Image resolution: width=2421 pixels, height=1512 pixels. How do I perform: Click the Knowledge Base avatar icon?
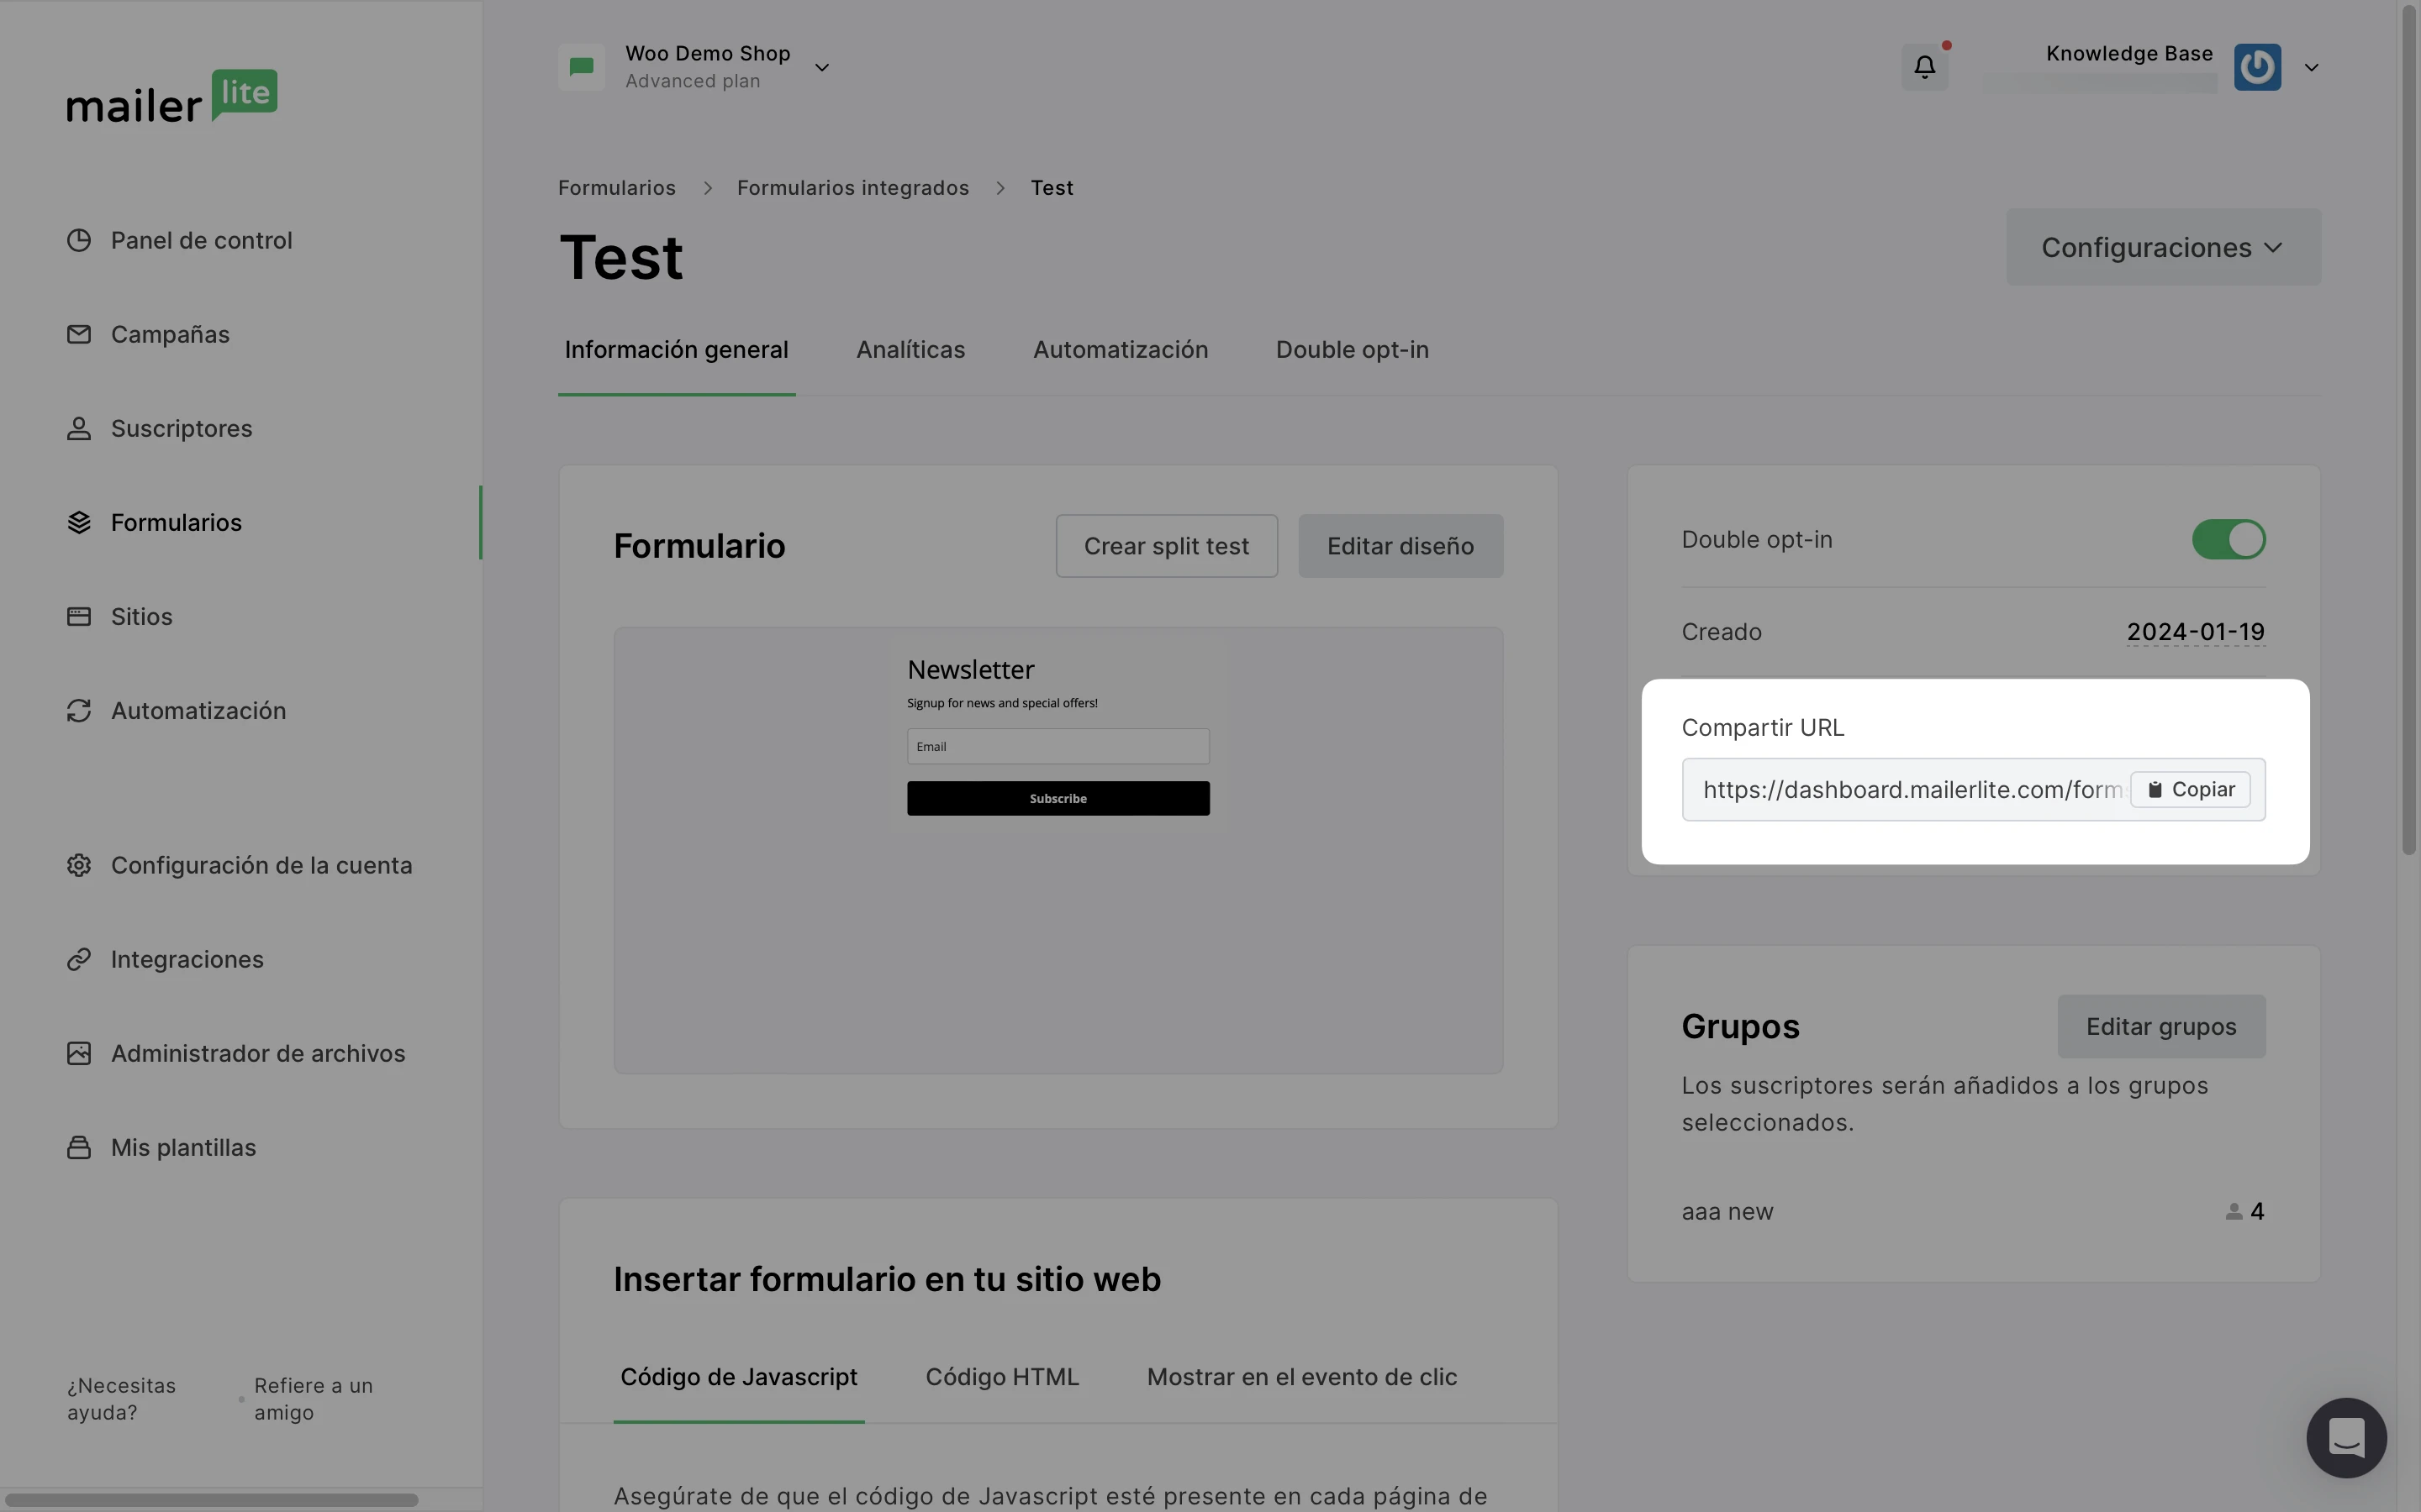[2257, 67]
